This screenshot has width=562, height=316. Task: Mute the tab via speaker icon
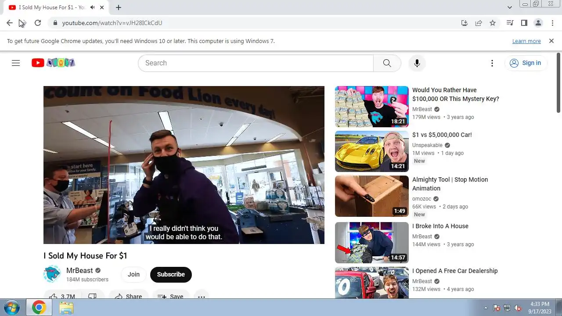pos(93,7)
